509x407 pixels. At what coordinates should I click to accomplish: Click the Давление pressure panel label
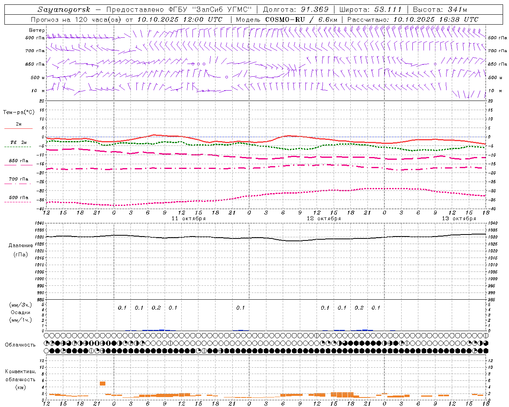(x=21, y=246)
